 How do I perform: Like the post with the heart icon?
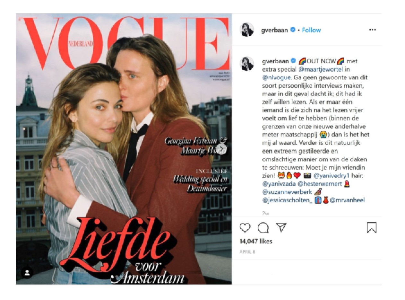[245, 228]
